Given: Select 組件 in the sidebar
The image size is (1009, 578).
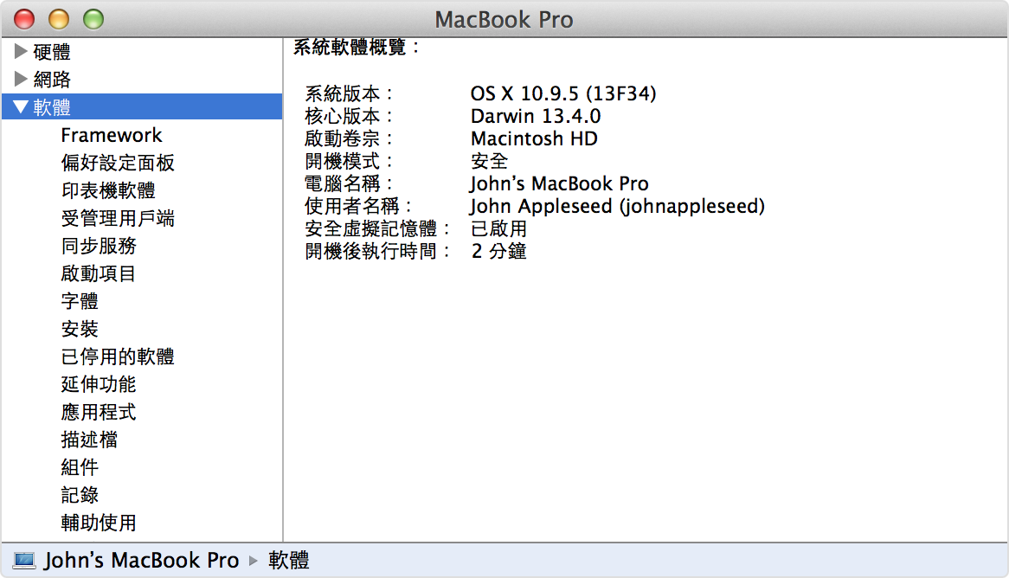Looking at the screenshot, I should [80, 467].
